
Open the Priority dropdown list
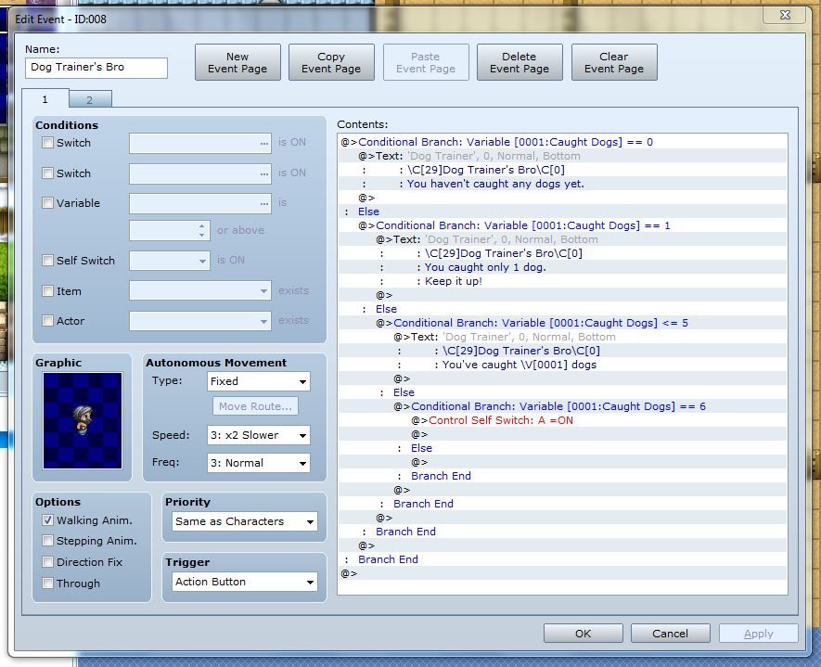tap(245, 521)
